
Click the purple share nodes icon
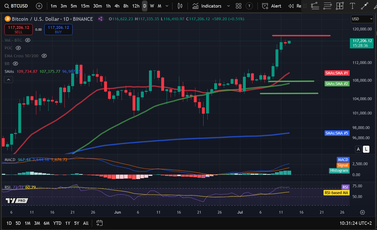[100, 19]
